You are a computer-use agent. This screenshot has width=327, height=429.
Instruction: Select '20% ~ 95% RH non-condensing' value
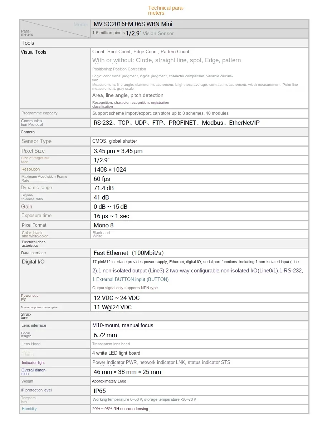120,409
